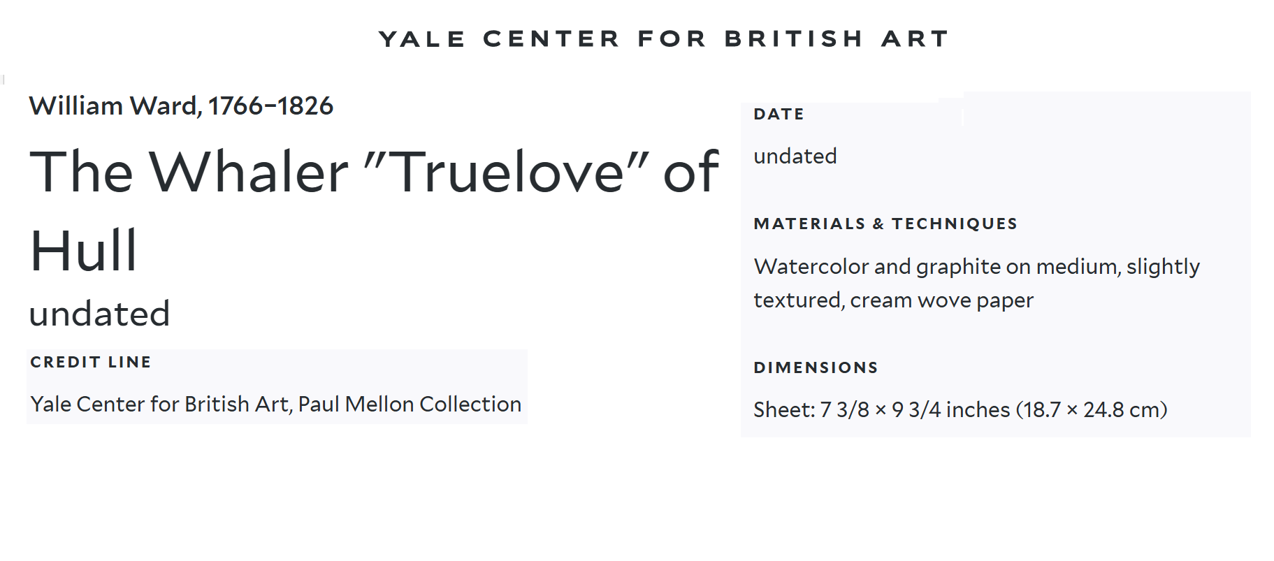
Task: Click the Dimensions heading
Action: [x=816, y=367]
